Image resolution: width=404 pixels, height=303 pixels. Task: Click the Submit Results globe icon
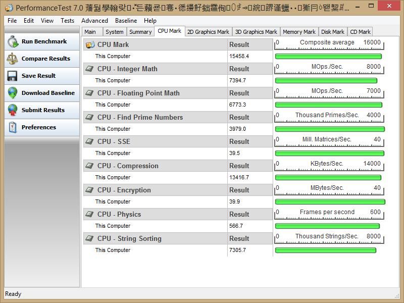(12, 110)
